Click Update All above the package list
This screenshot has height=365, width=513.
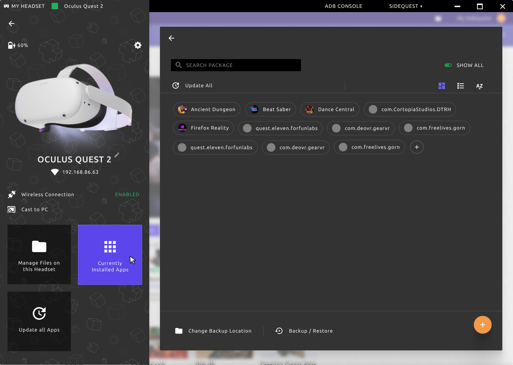click(192, 85)
